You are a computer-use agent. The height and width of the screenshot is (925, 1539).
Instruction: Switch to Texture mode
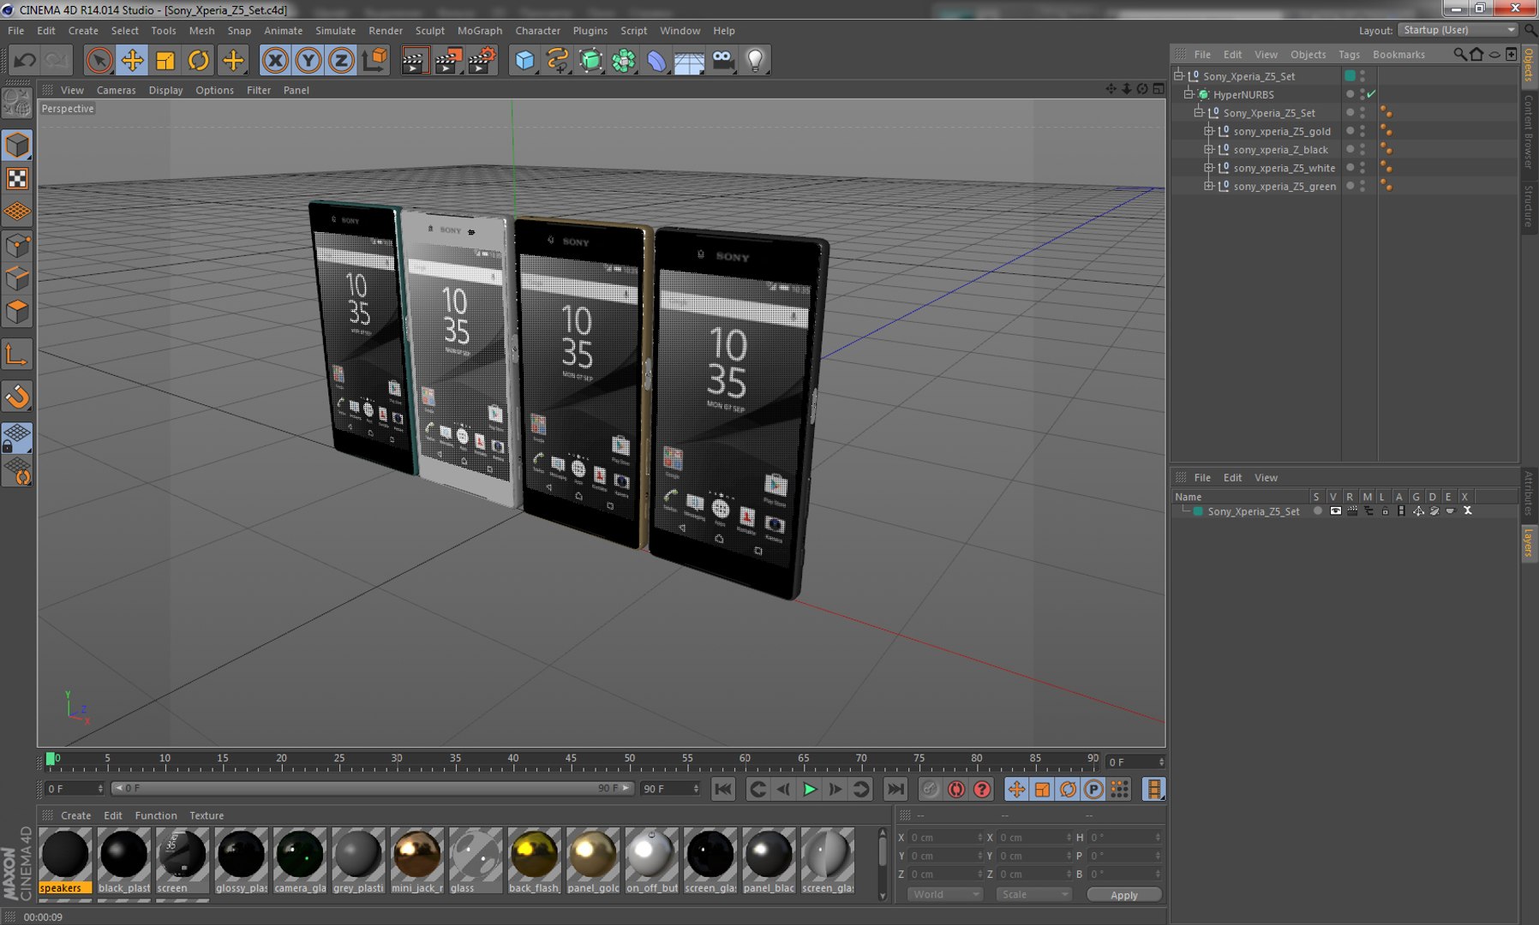(x=17, y=178)
